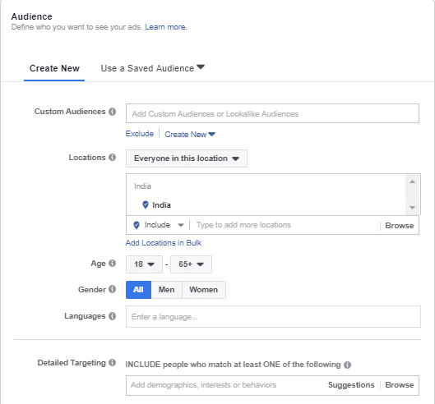This screenshot has width=435, height=404.
Task: Click the Age info icon
Action: pos(112,264)
